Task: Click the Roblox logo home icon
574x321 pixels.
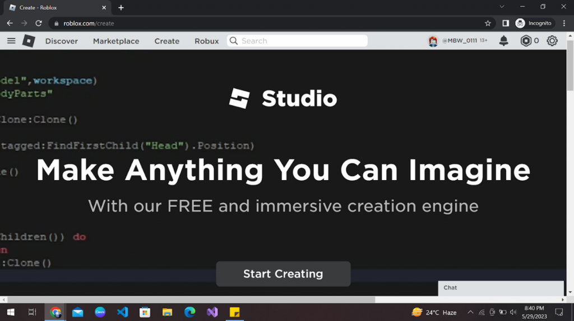Action: (29, 41)
